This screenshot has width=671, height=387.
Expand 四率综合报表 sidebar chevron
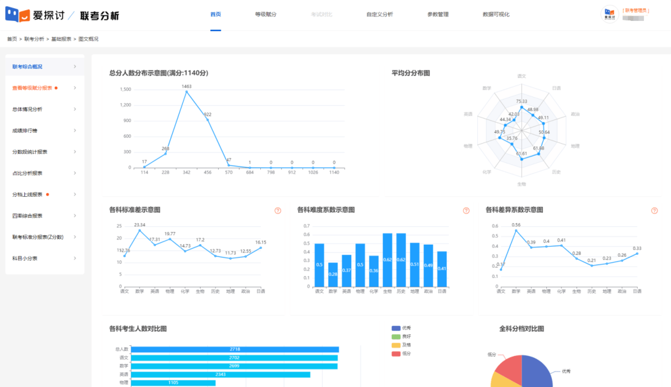[75, 216]
